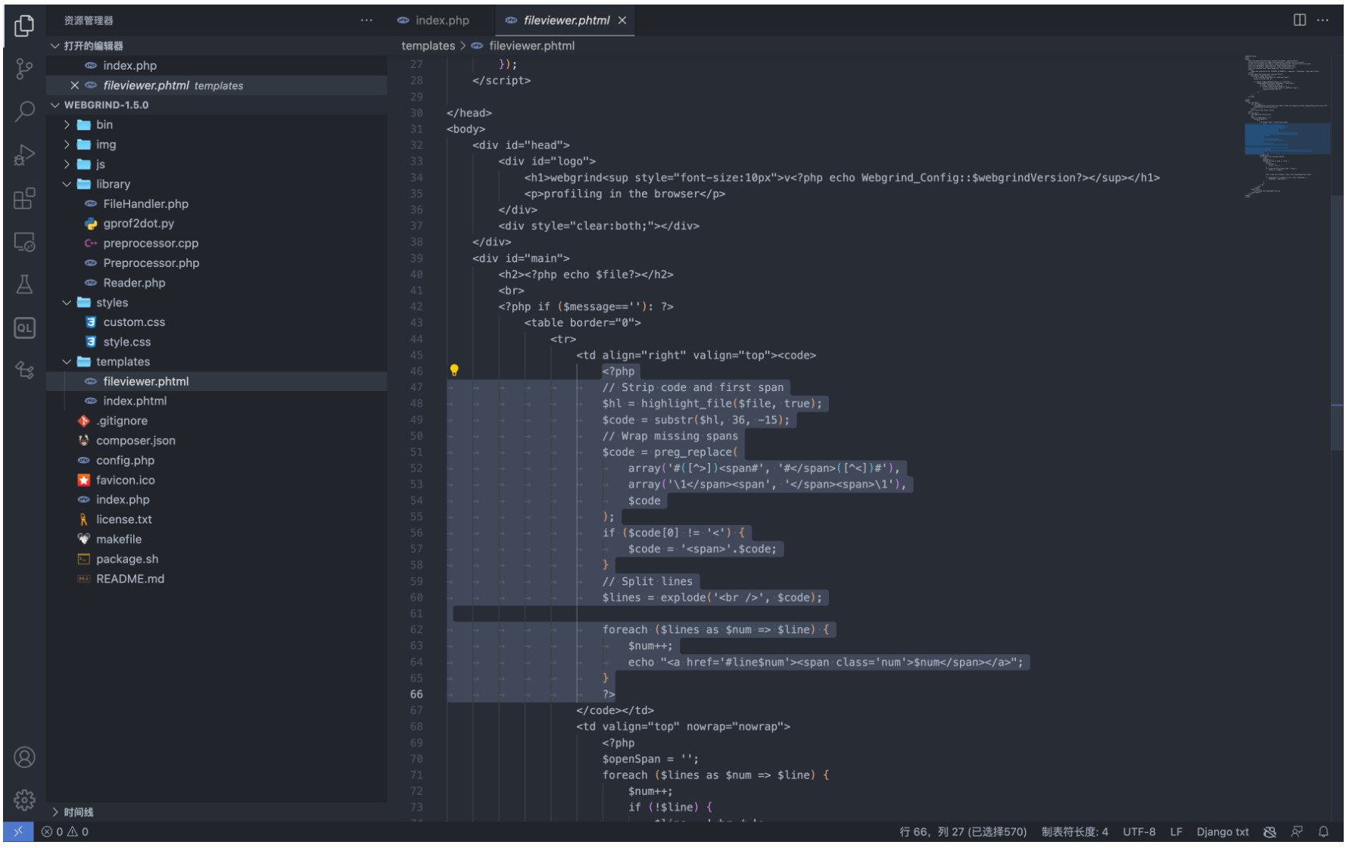
Task: Expand the 时间线 timeline section
Action: (78, 812)
